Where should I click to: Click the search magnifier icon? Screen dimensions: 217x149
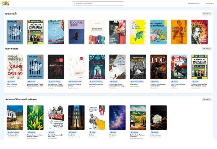[74, 3]
